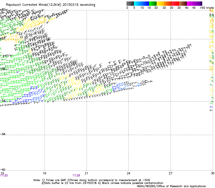This screenshot has height=188, width=215.
Task: Click longitude axis label '18'
Action: [44, 173]
